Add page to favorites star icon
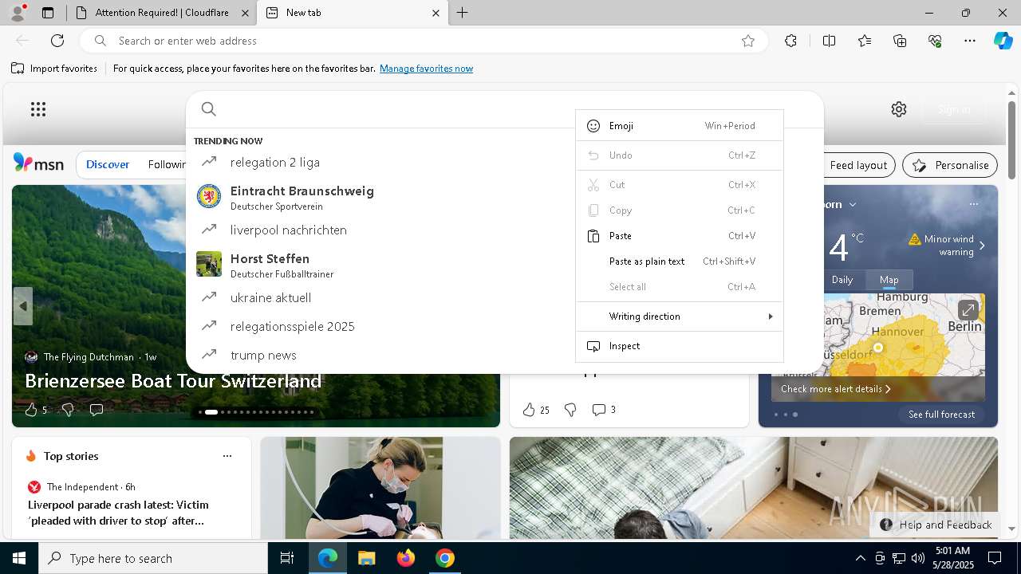Viewport: 1021px width, 574px height. pyautogui.click(x=748, y=41)
